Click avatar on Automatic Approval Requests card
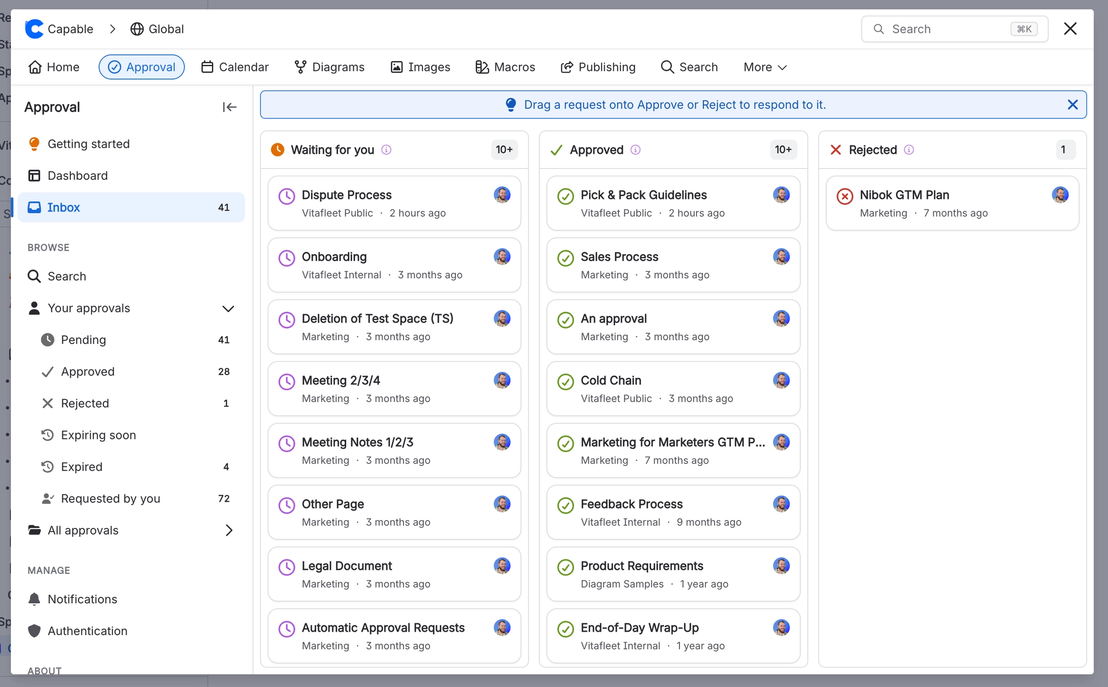 (502, 628)
